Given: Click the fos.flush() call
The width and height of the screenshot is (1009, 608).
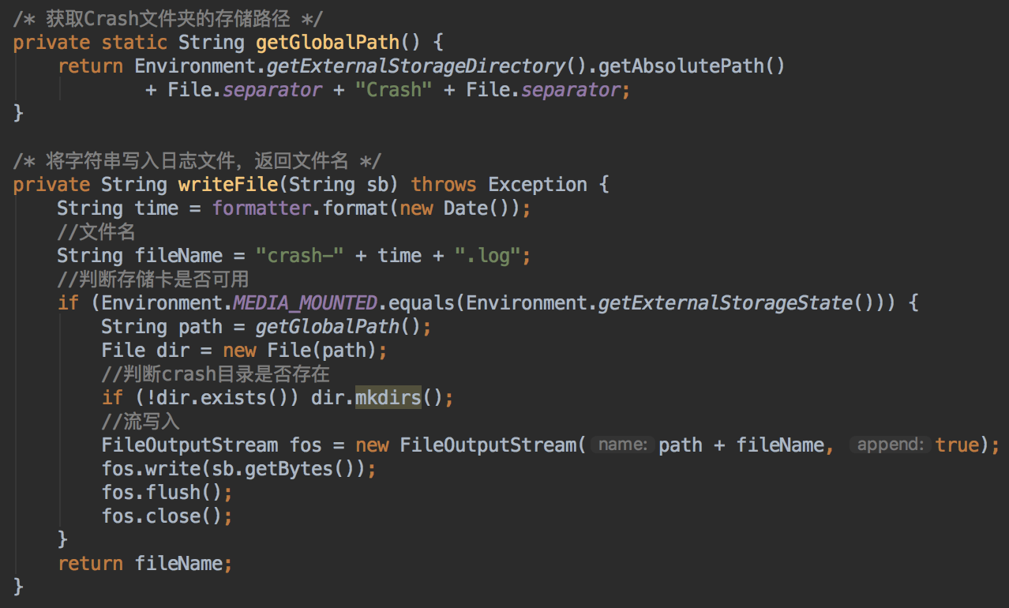Looking at the screenshot, I should (168, 492).
